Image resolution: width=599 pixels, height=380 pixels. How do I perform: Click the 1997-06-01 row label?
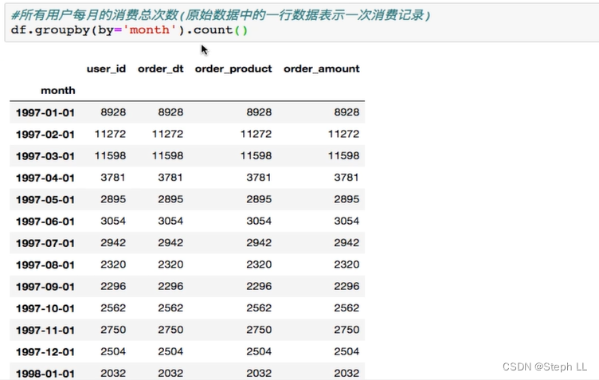[45, 221]
